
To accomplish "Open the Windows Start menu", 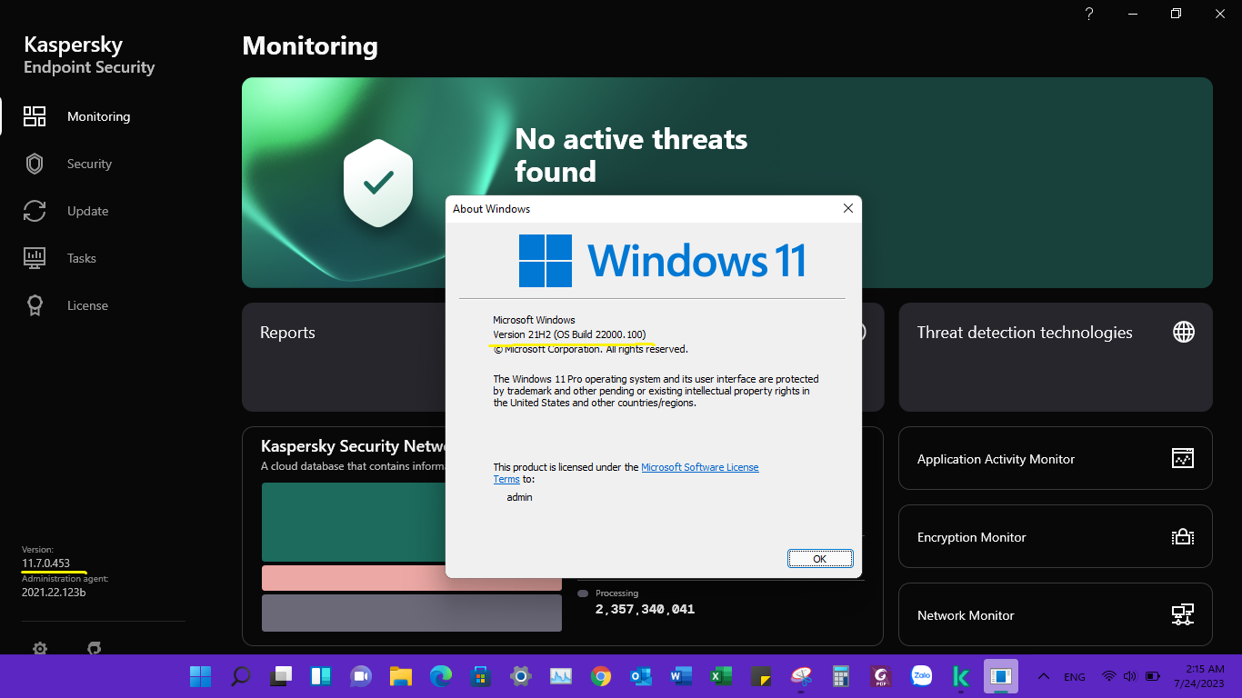I will [200, 676].
